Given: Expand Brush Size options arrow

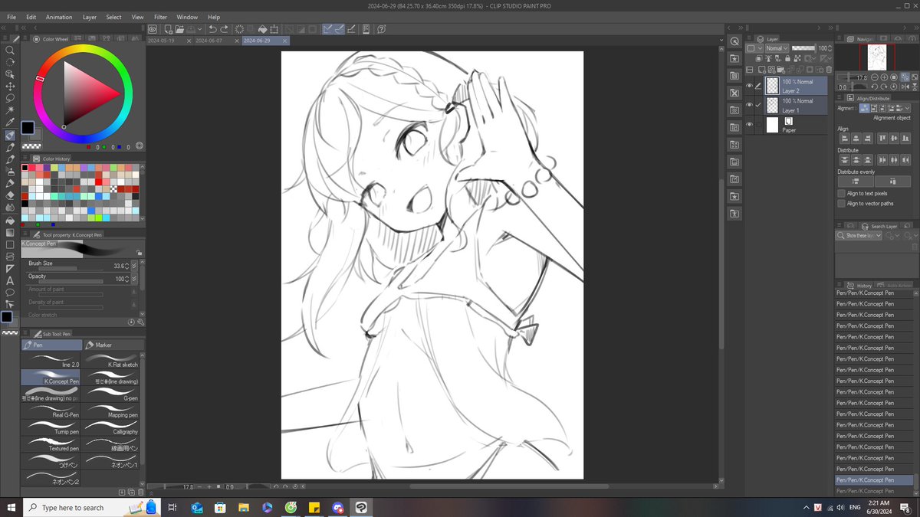Looking at the screenshot, I should (134, 266).
